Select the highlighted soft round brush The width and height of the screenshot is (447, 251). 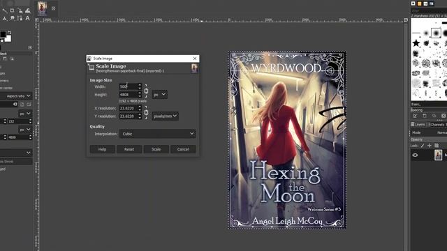click(436, 33)
